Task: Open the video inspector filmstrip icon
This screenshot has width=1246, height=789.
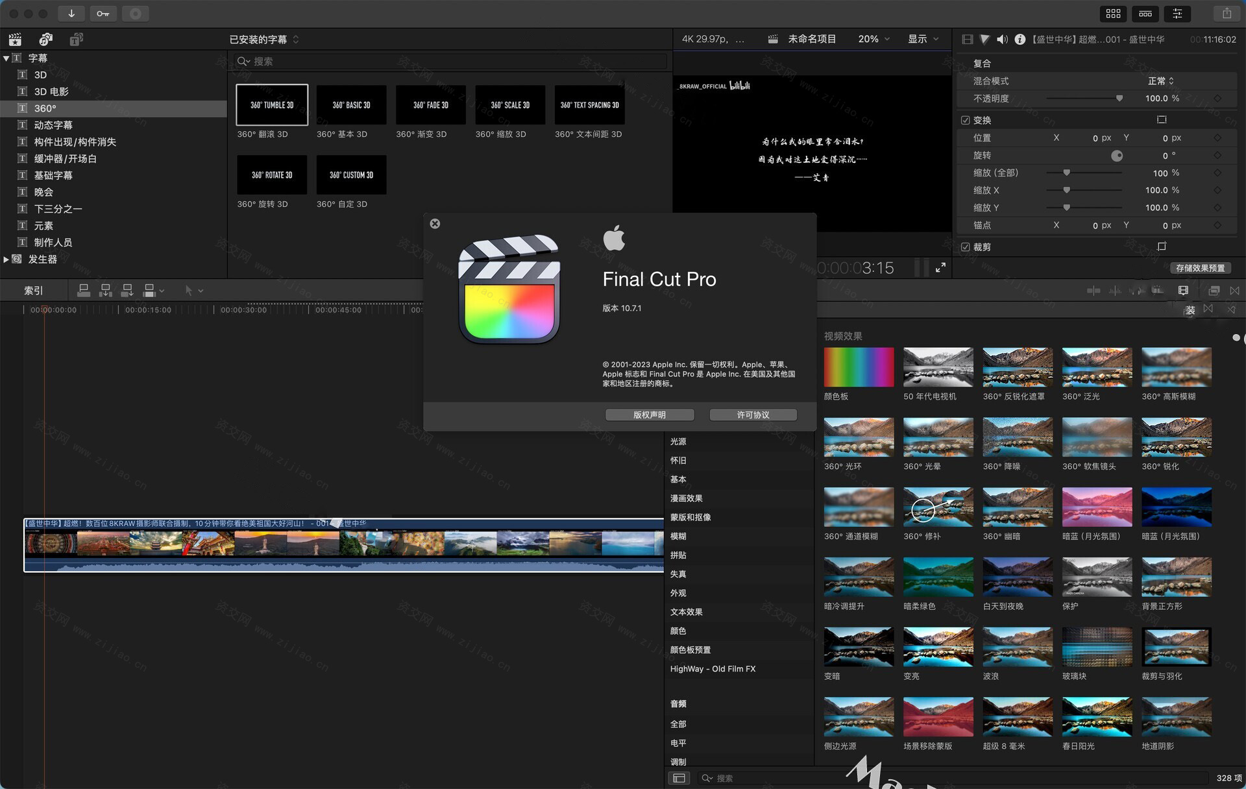Action: (967, 40)
